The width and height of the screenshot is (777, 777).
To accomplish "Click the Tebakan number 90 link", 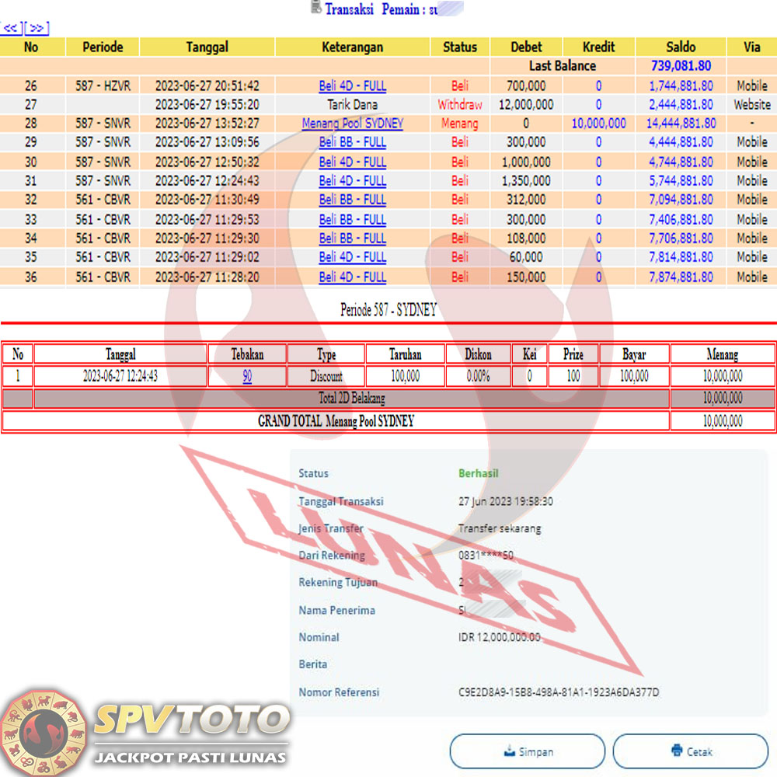I will click(247, 376).
